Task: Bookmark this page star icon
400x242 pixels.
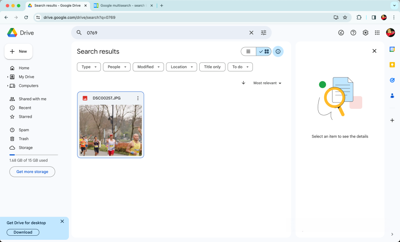Action: click(x=345, y=17)
